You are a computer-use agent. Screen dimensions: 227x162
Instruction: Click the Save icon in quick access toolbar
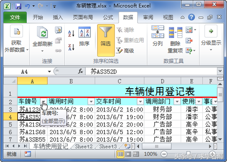(18, 6)
